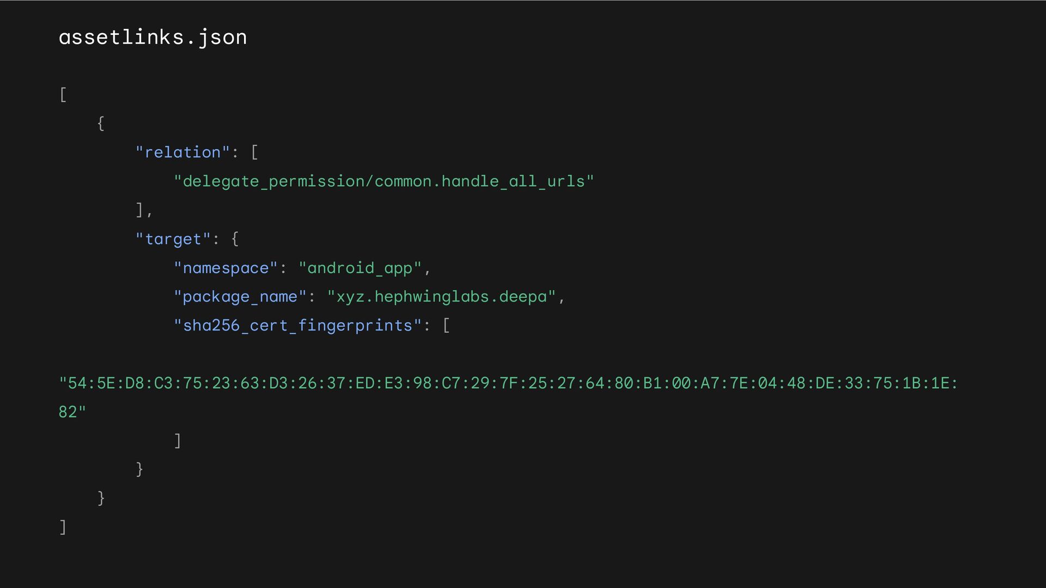
Task: Click the final closing square bracket
Action: click(63, 527)
